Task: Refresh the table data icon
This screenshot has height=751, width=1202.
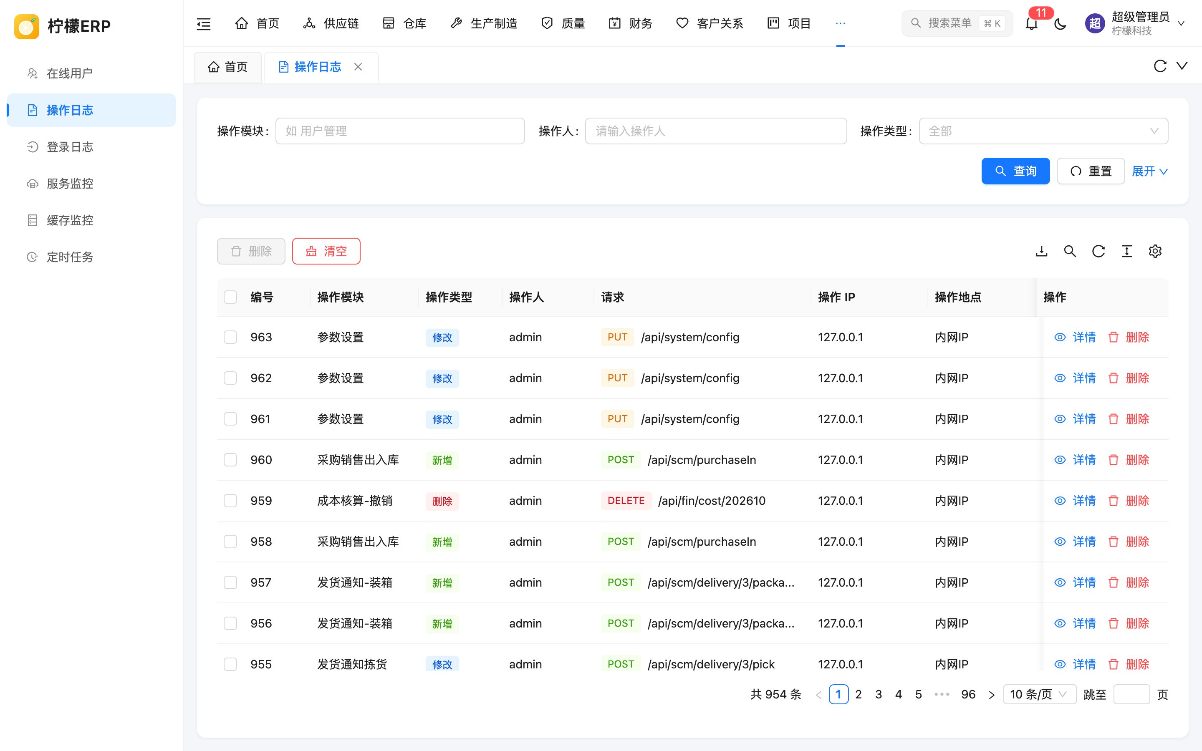Action: click(x=1098, y=251)
